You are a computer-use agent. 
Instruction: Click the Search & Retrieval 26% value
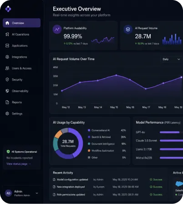(x=123, y=137)
